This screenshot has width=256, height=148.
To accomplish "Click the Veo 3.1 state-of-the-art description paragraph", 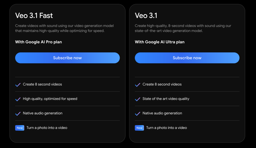I will coord(183,28).
